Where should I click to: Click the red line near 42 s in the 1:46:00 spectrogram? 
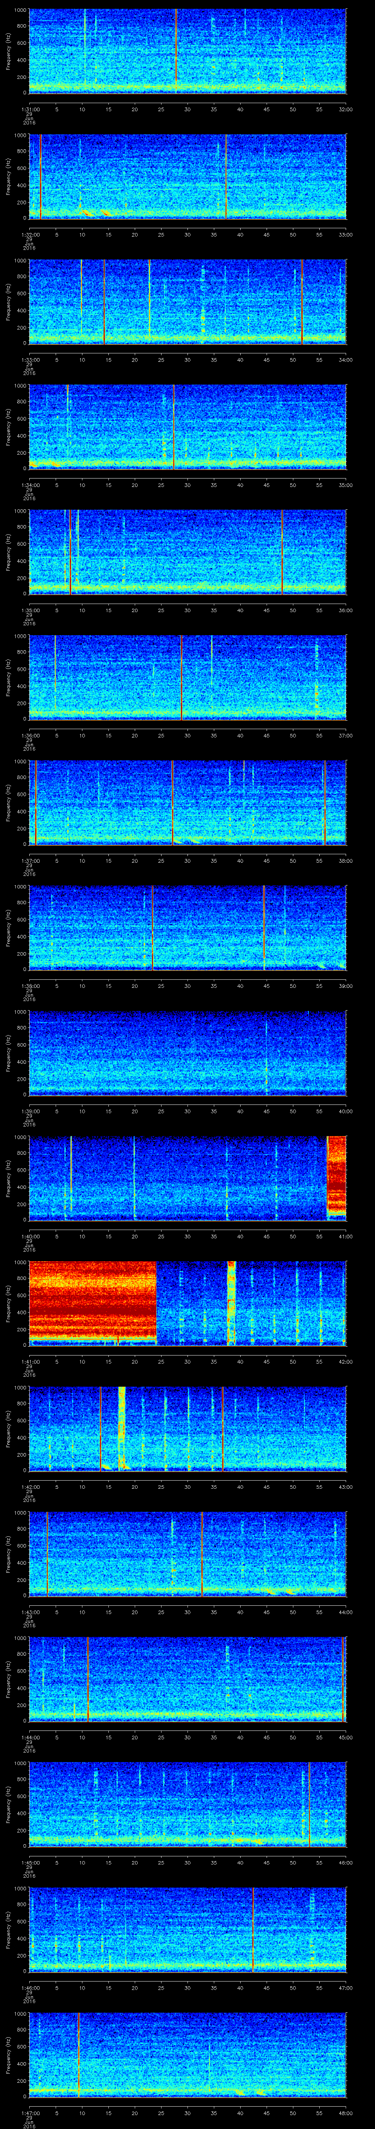point(253,1930)
